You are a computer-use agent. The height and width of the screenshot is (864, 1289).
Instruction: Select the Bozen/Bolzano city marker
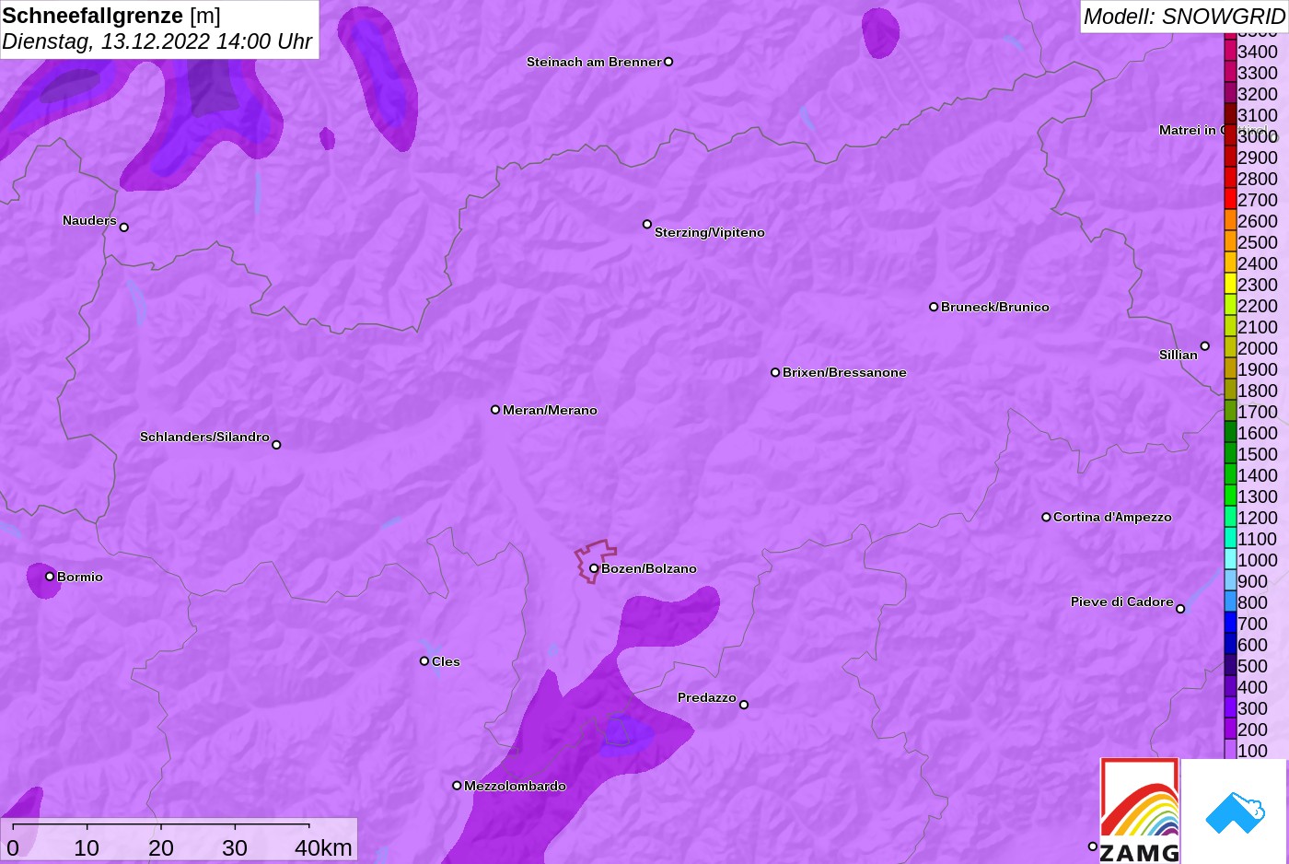(x=594, y=568)
